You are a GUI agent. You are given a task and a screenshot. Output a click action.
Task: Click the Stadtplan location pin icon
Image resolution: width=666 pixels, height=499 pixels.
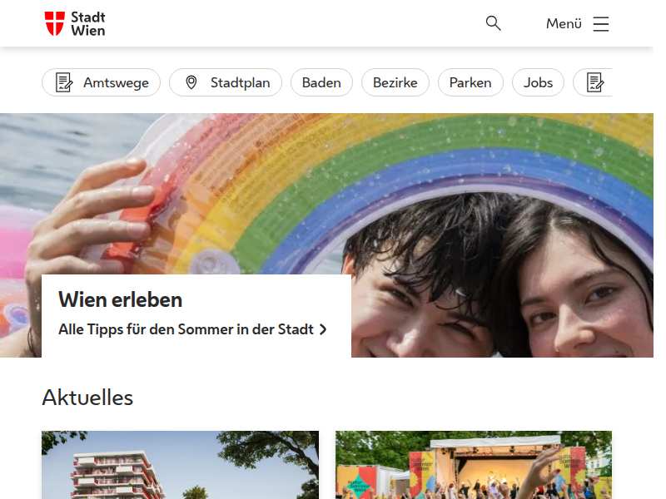click(x=191, y=82)
